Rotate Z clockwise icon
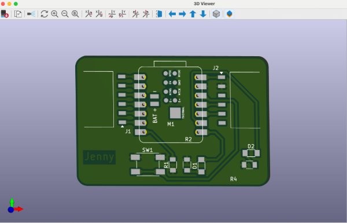Viewport: 347px width, 223px height. 135,14
